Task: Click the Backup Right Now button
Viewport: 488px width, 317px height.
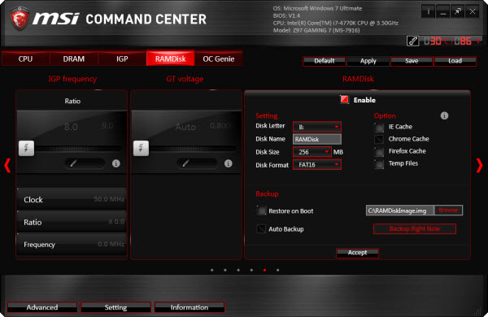Action: click(x=415, y=228)
